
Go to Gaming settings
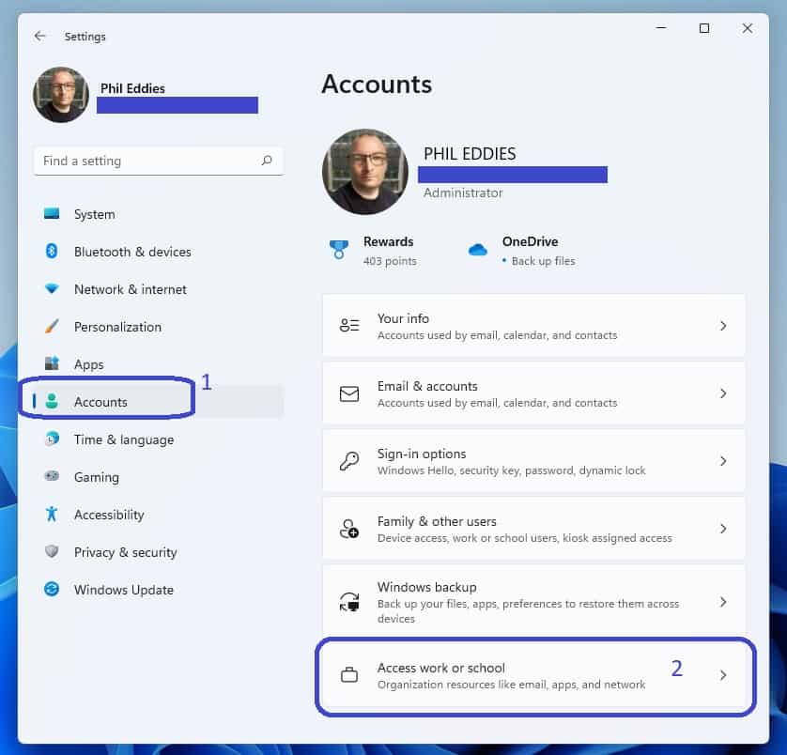click(159, 477)
